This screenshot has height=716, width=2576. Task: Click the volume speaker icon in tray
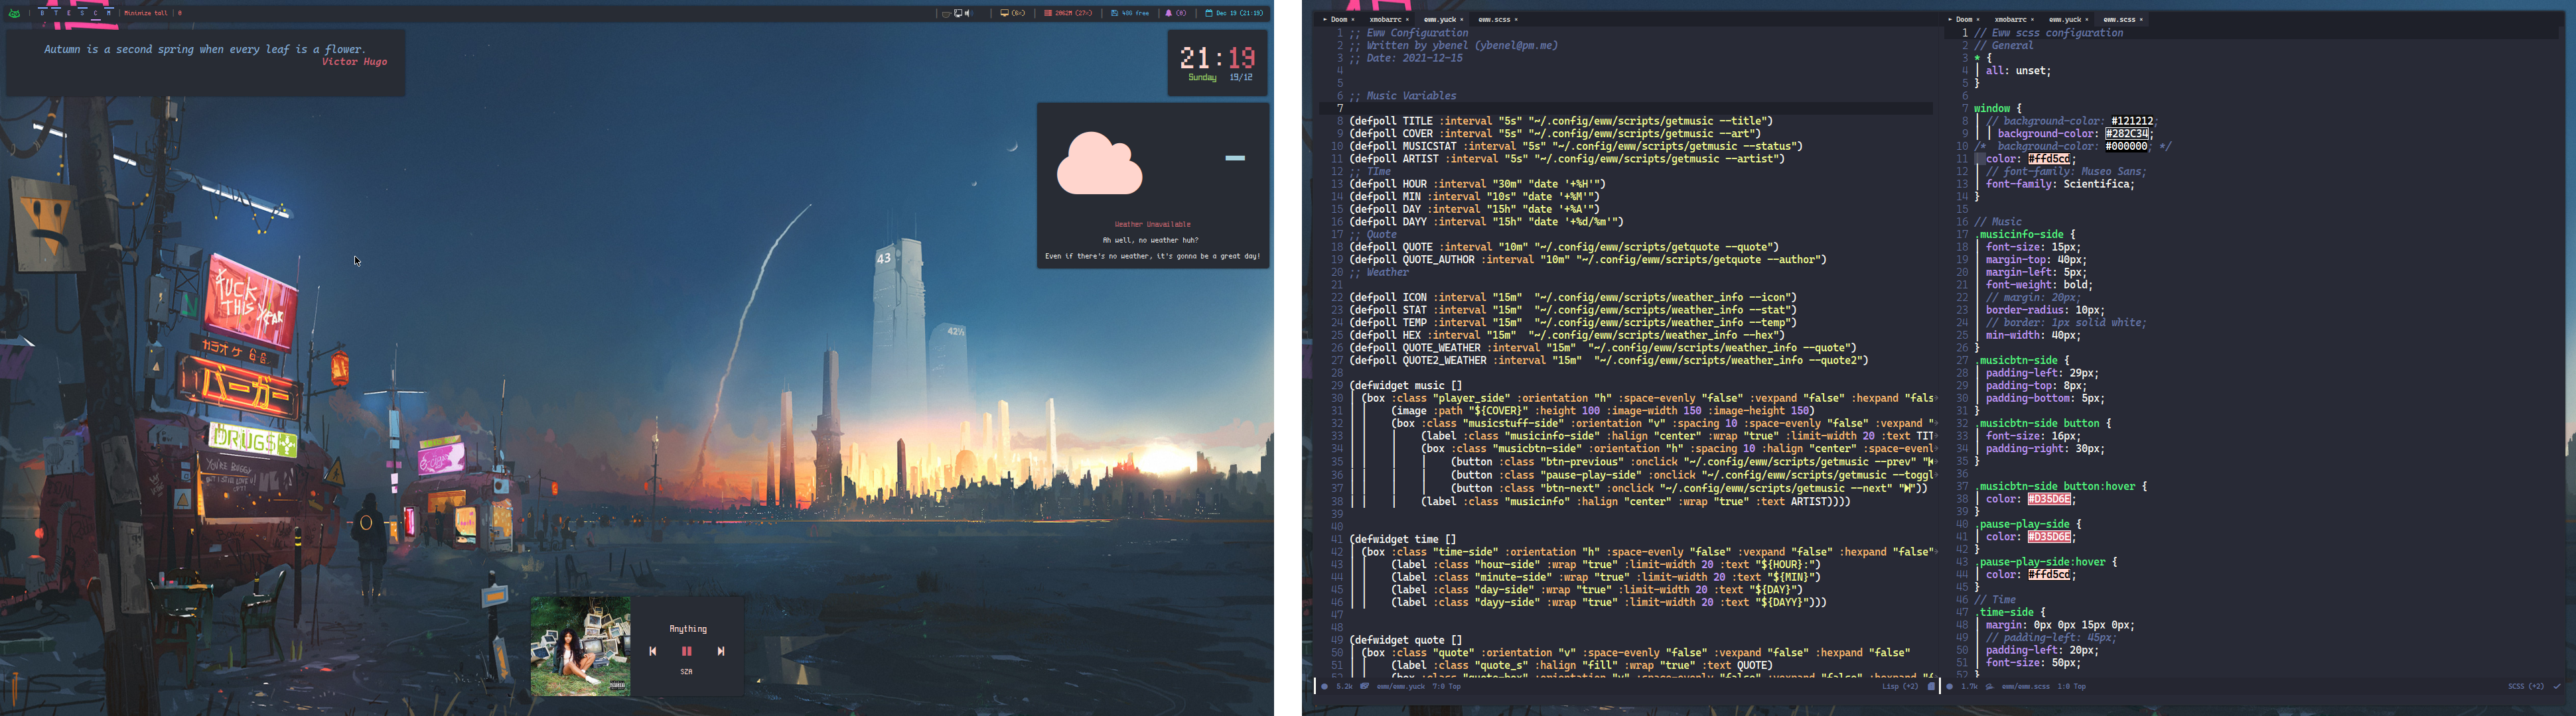[x=969, y=13]
